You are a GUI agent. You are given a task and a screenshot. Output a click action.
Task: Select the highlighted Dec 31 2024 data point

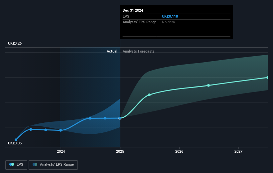click(120, 118)
